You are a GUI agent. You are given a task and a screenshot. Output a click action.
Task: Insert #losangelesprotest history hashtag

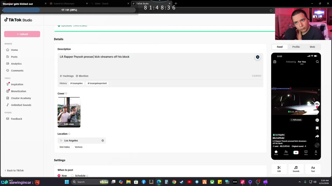coord(97,83)
